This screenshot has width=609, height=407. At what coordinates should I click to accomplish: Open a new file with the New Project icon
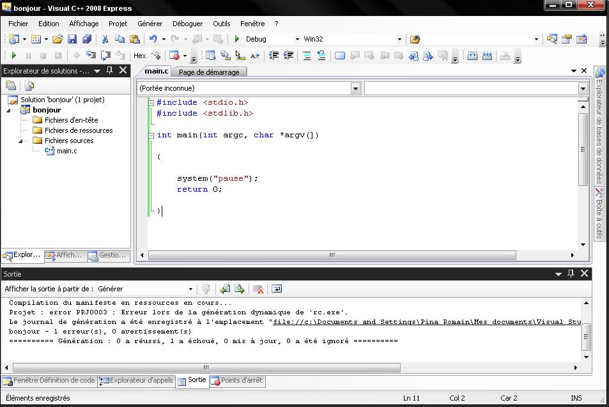click(x=13, y=38)
